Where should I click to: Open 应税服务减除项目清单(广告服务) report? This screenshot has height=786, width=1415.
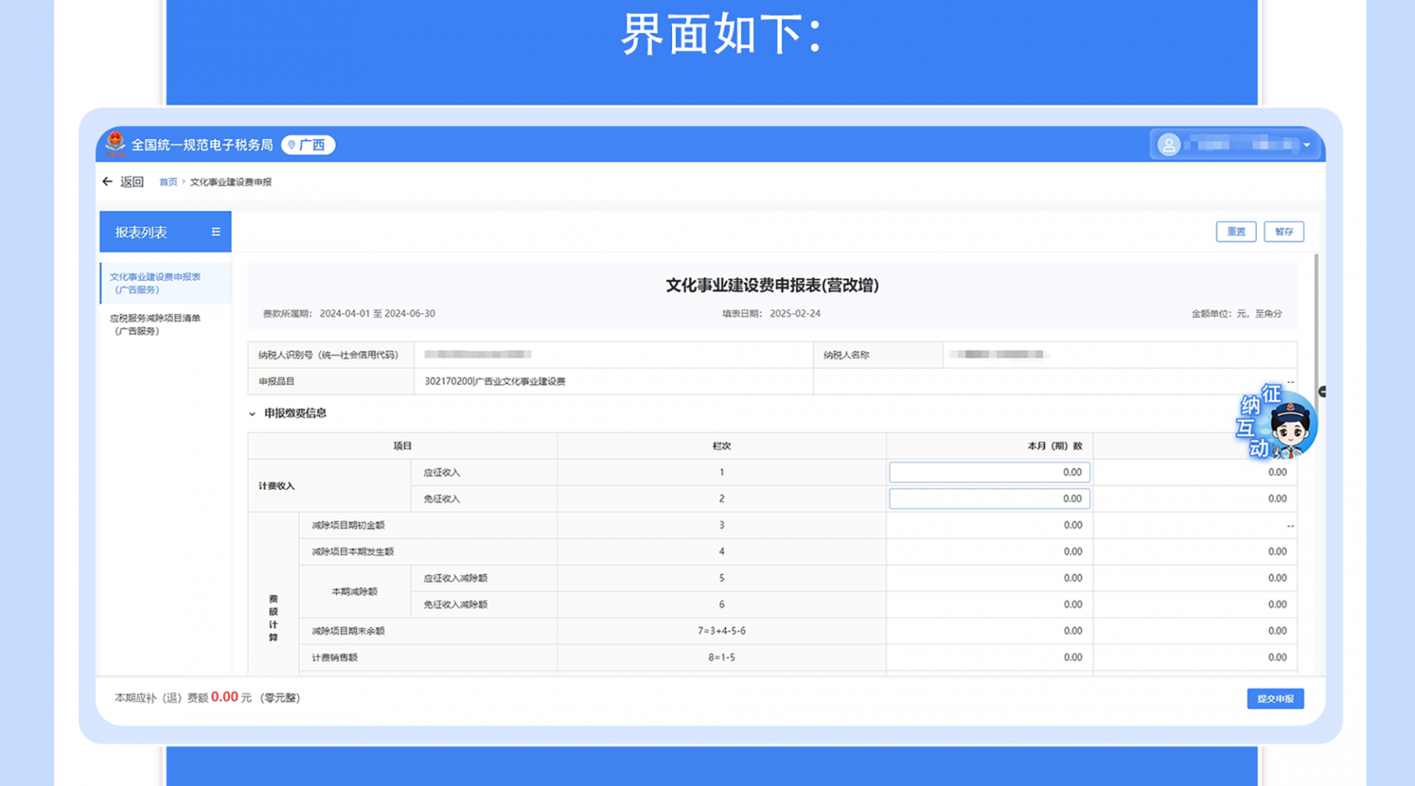(x=156, y=324)
